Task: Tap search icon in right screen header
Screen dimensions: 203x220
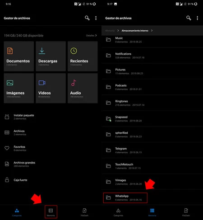Action: tap(189, 18)
